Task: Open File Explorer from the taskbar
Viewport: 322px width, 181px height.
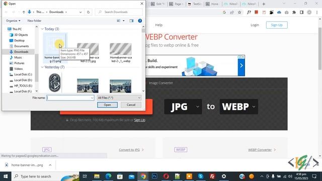Action: [97, 176]
